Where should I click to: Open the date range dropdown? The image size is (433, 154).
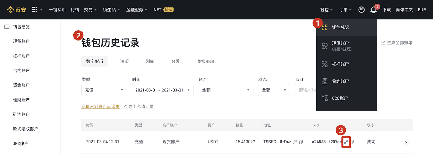(163, 90)
